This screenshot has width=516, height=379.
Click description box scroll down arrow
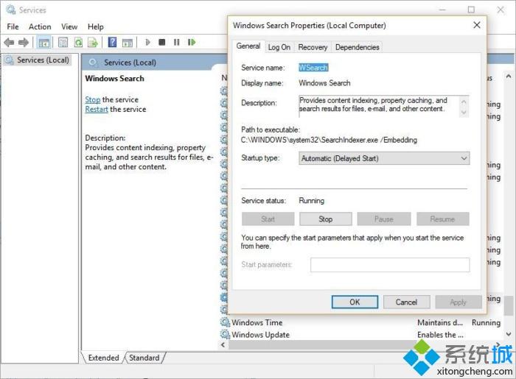click(x=464, y=113)
